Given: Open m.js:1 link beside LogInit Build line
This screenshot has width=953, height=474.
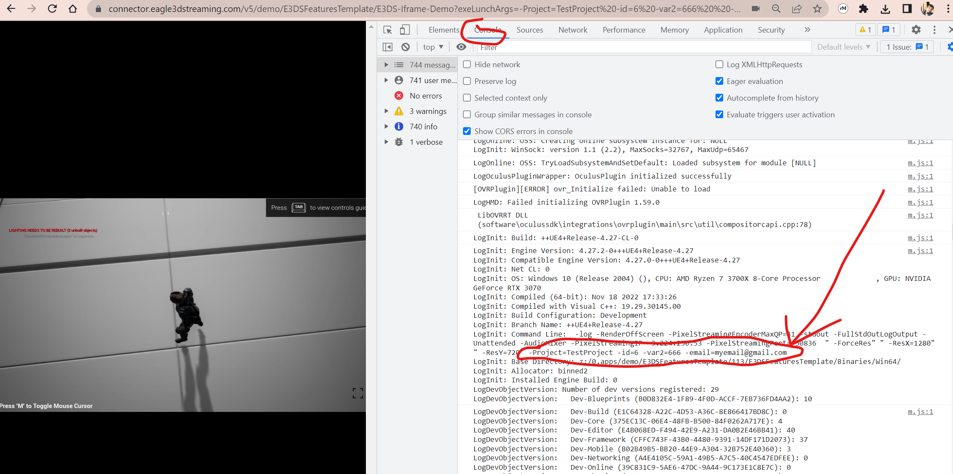Looking at the screenshot, I should coord(920,238).
